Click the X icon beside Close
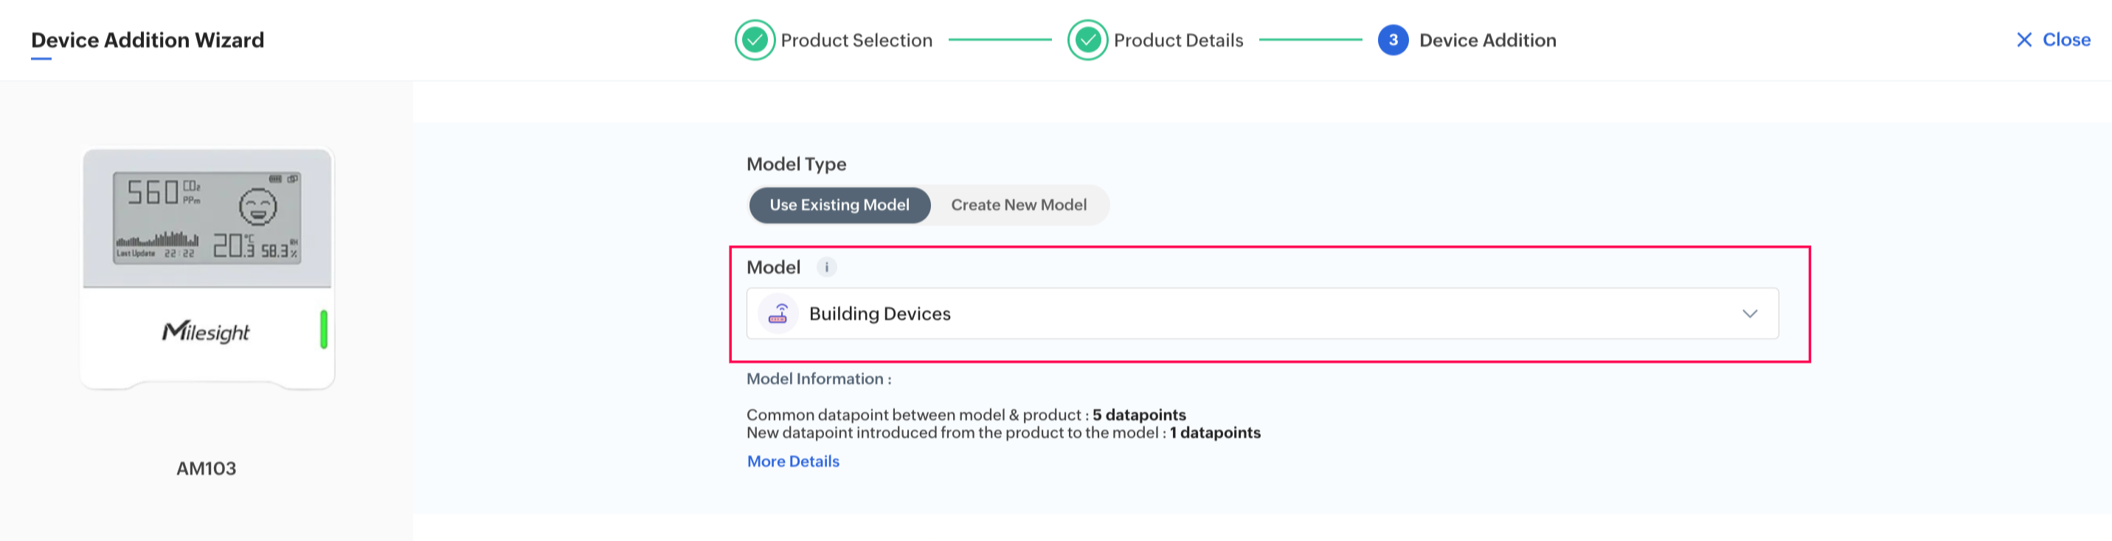The width and height of the screenshot is (2112, 541). [2023, 40]
